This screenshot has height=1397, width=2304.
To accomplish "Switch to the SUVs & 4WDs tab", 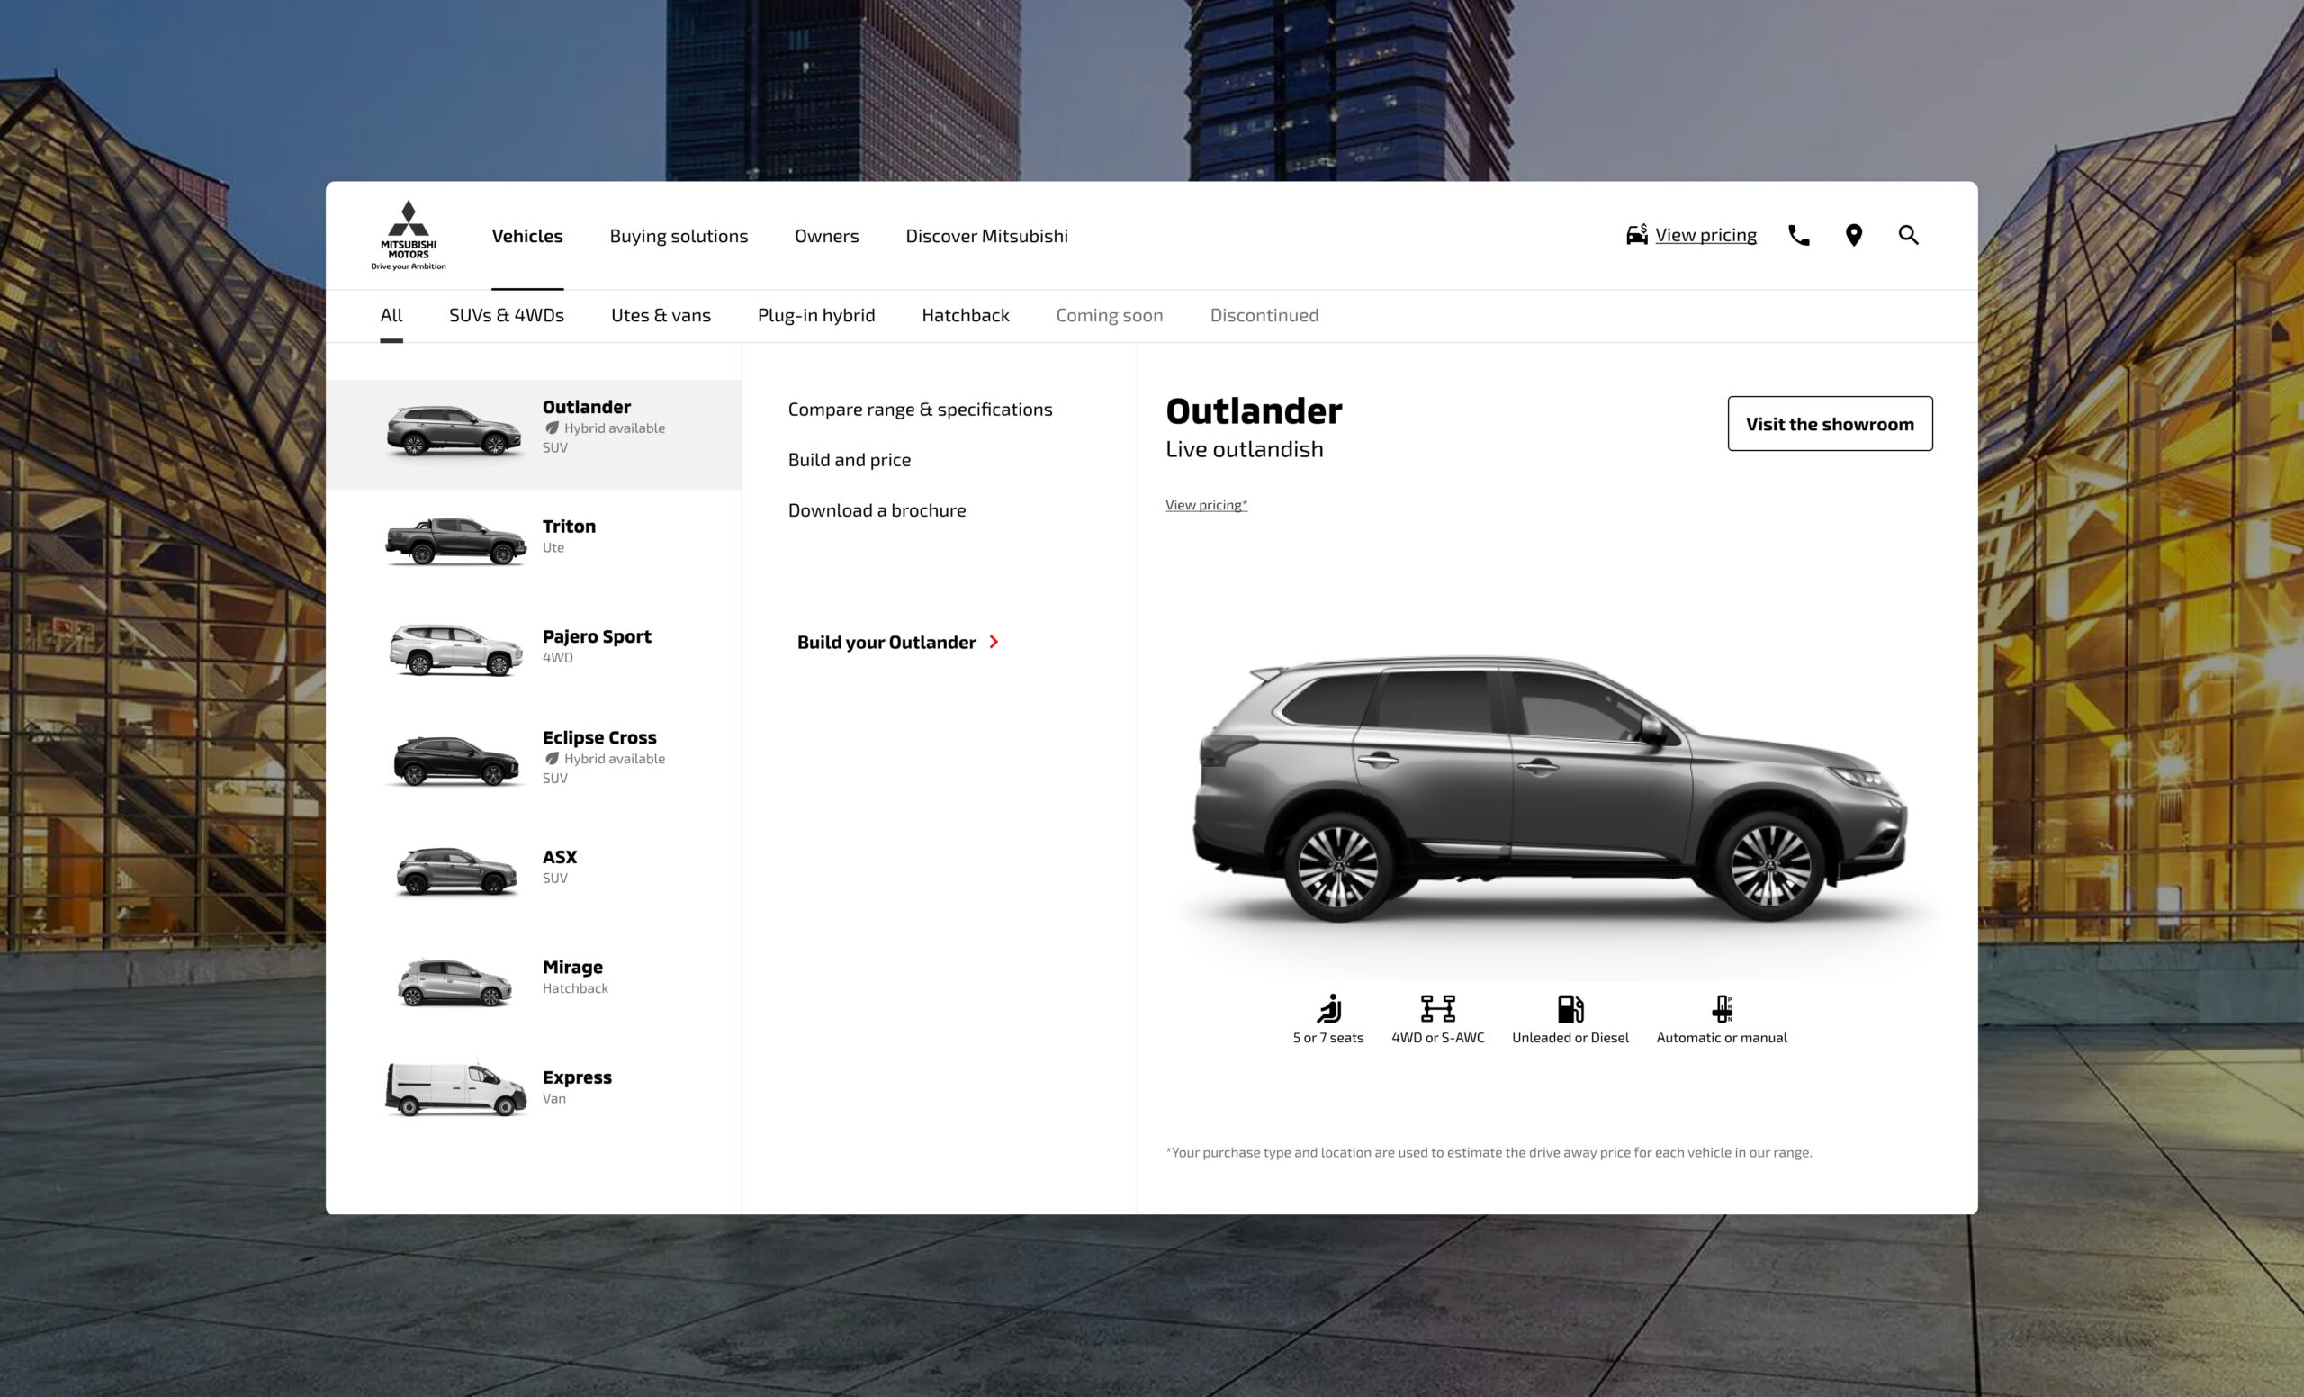I will pyautogui.click(x=507, y=315).
